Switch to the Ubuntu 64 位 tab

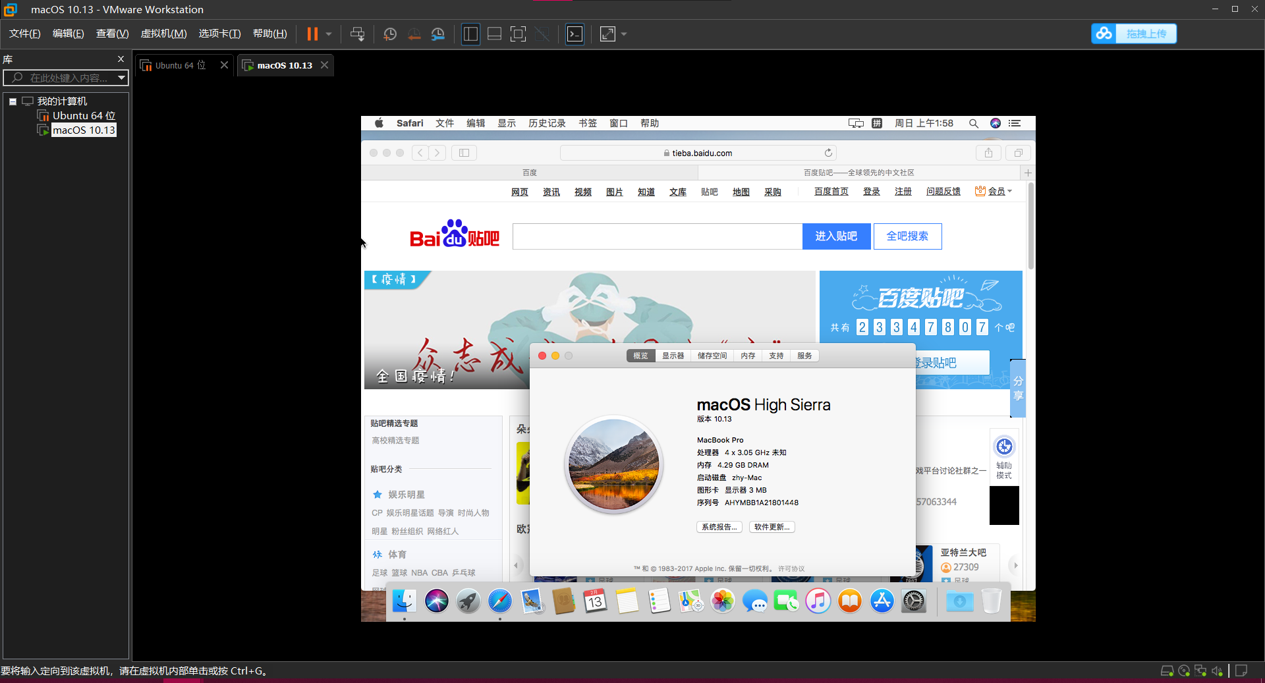(x=180, y=65)
